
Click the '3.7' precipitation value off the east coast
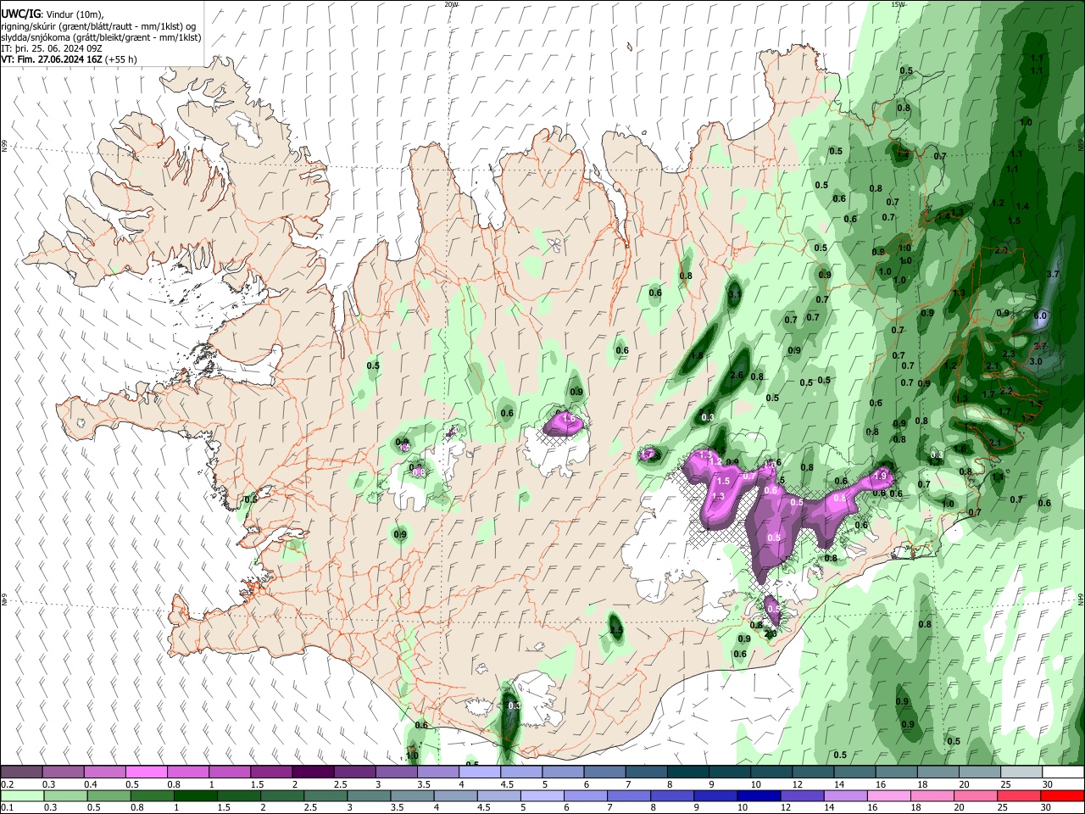[x=1054, y=274]
